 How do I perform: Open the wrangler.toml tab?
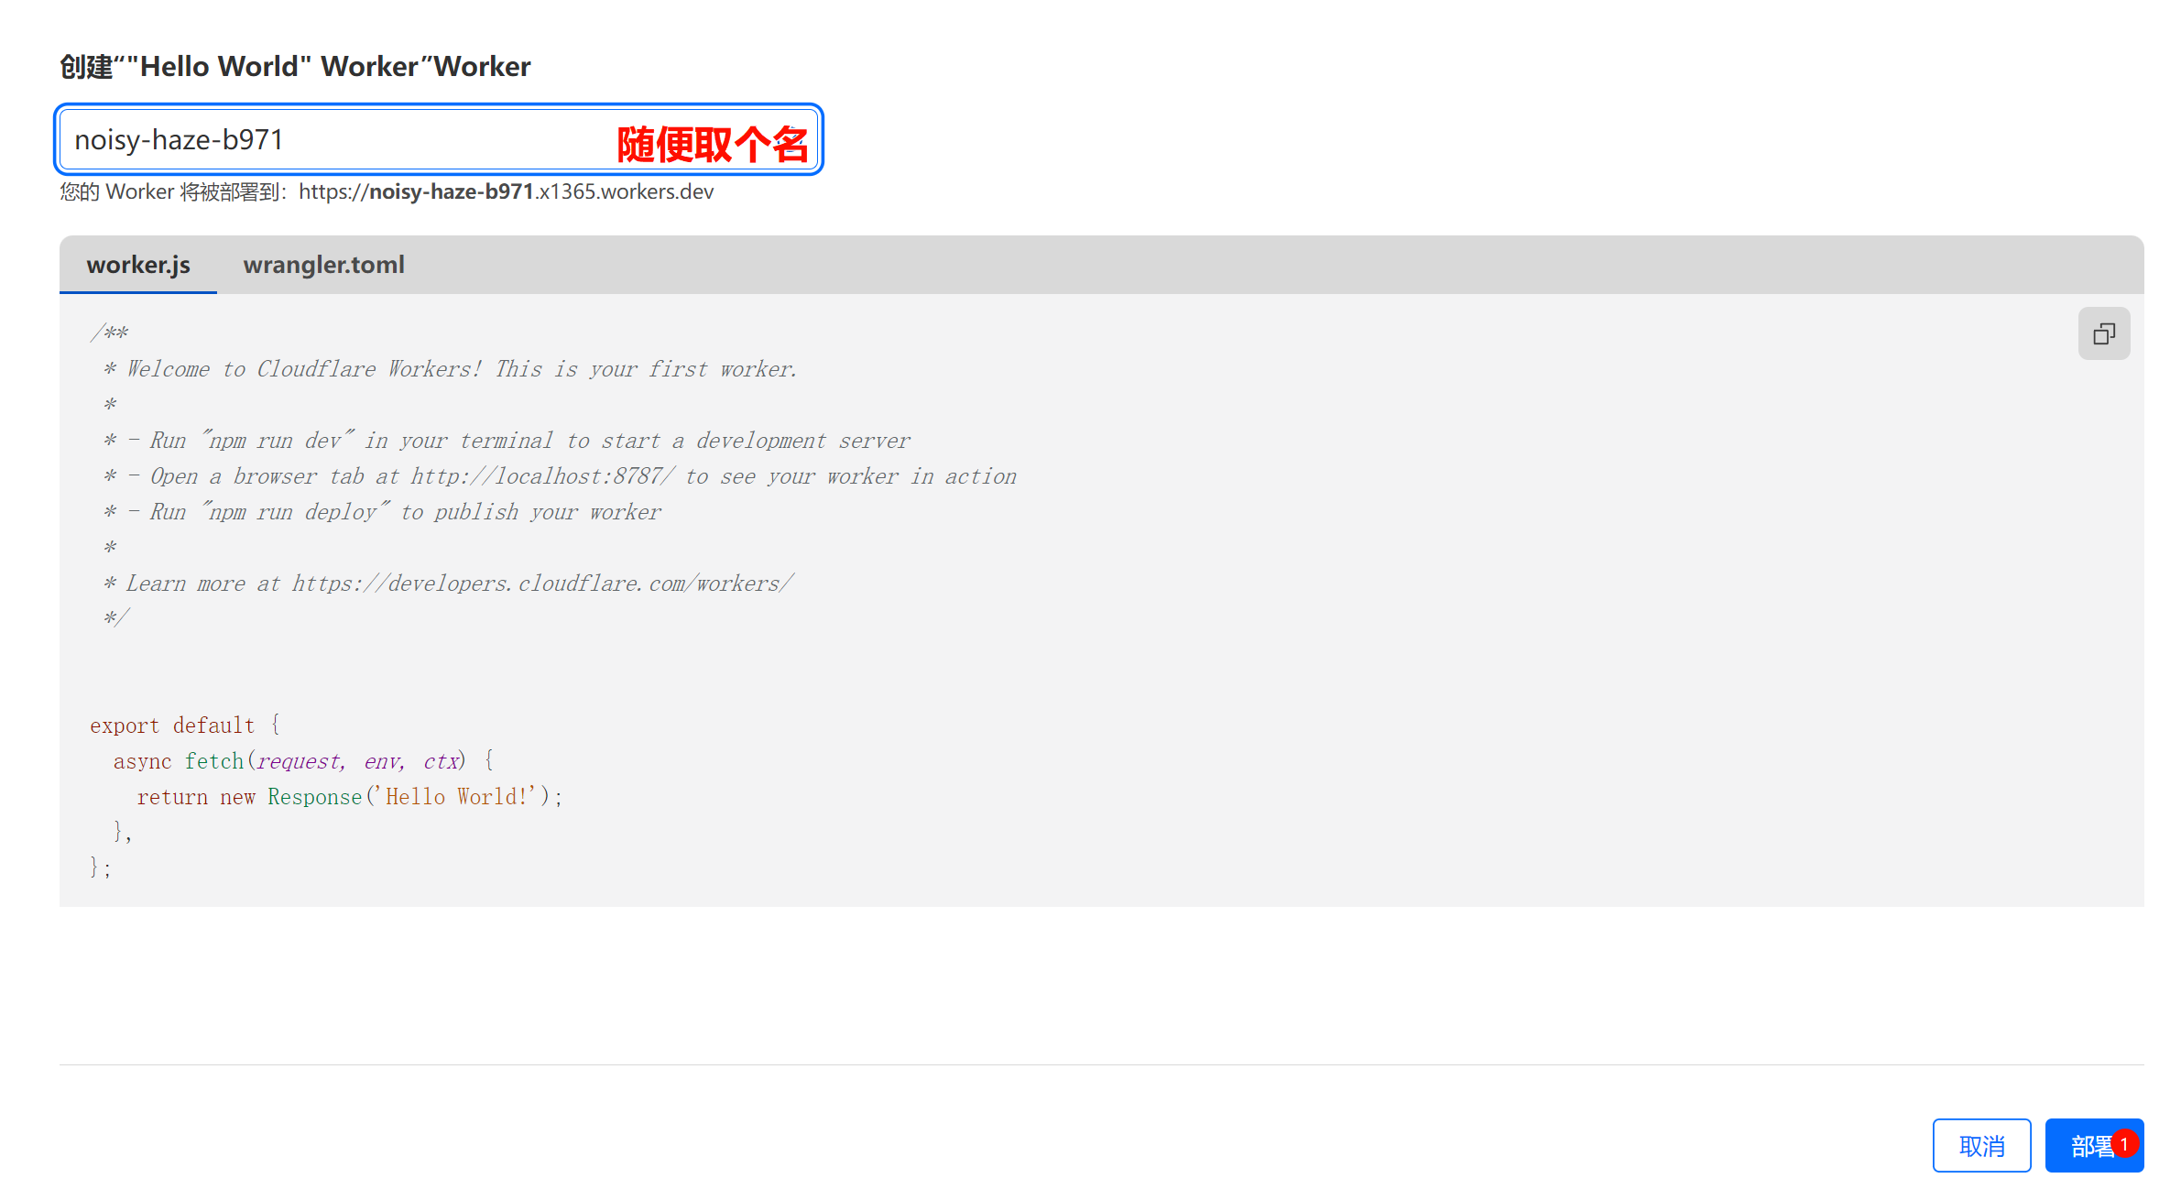coord(323,265)
